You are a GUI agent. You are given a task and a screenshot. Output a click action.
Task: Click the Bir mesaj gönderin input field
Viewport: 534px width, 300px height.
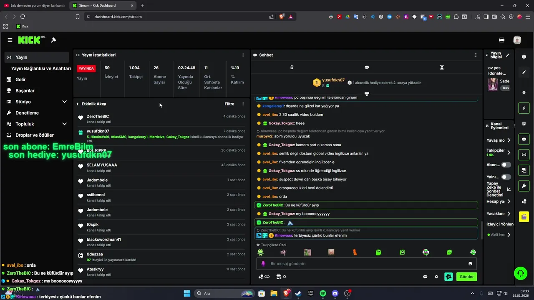click(x=366, y=264)
